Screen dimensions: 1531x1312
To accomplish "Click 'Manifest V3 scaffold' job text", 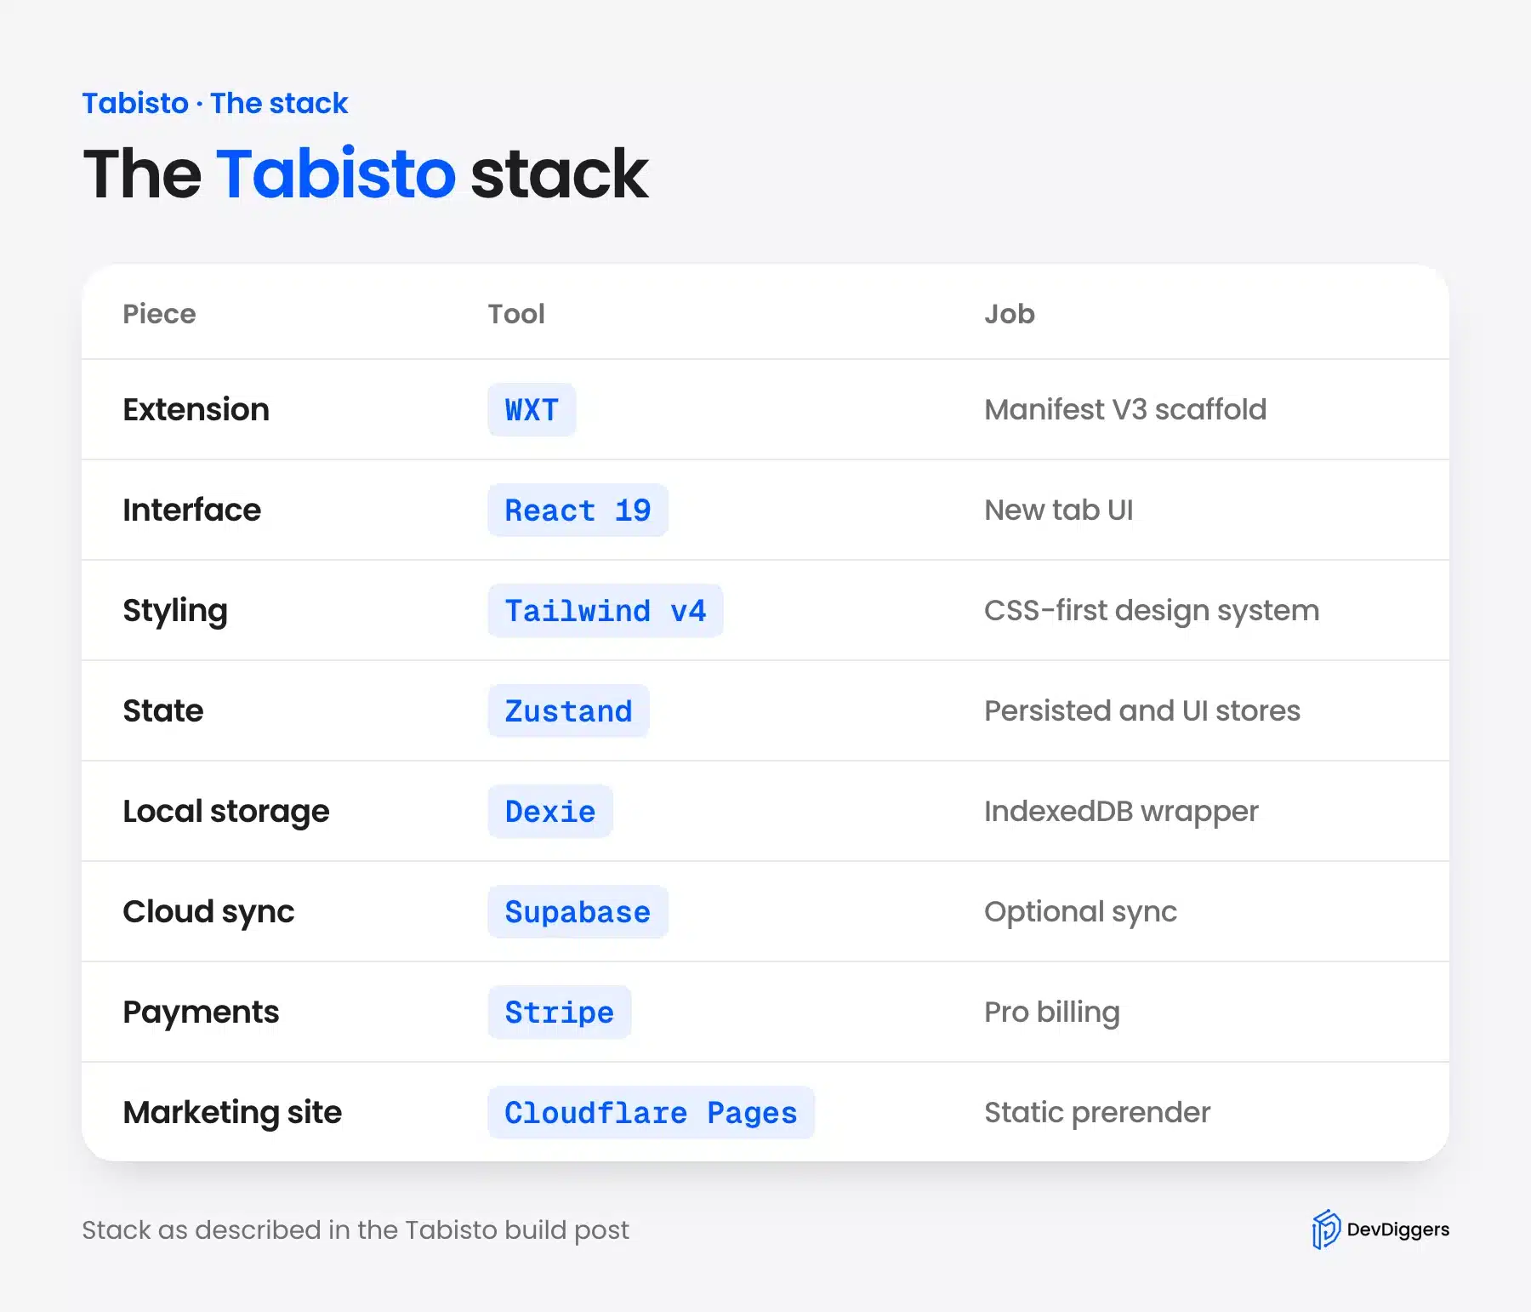I will pos(1124,409).
